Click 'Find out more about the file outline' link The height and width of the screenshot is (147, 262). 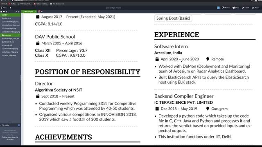click(10, 138)
